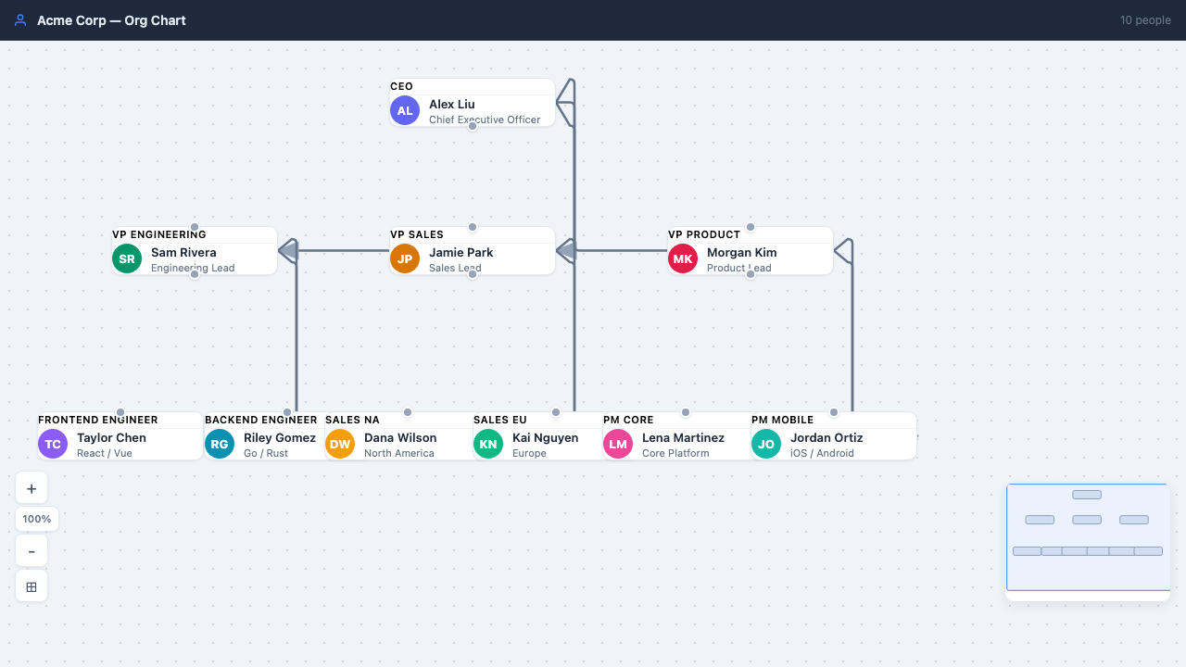Collapse Sam Rivera's team with its arrow
The image size is (1186, 667).
pyautogui.click(x=289, y=251)
